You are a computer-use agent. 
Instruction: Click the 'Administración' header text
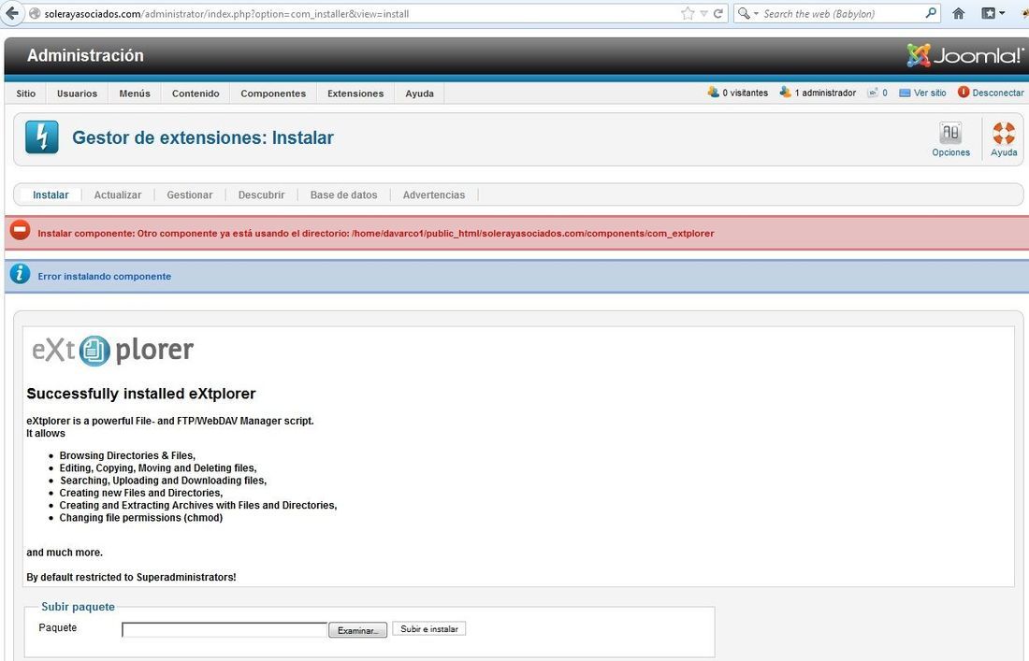point(85,56)
